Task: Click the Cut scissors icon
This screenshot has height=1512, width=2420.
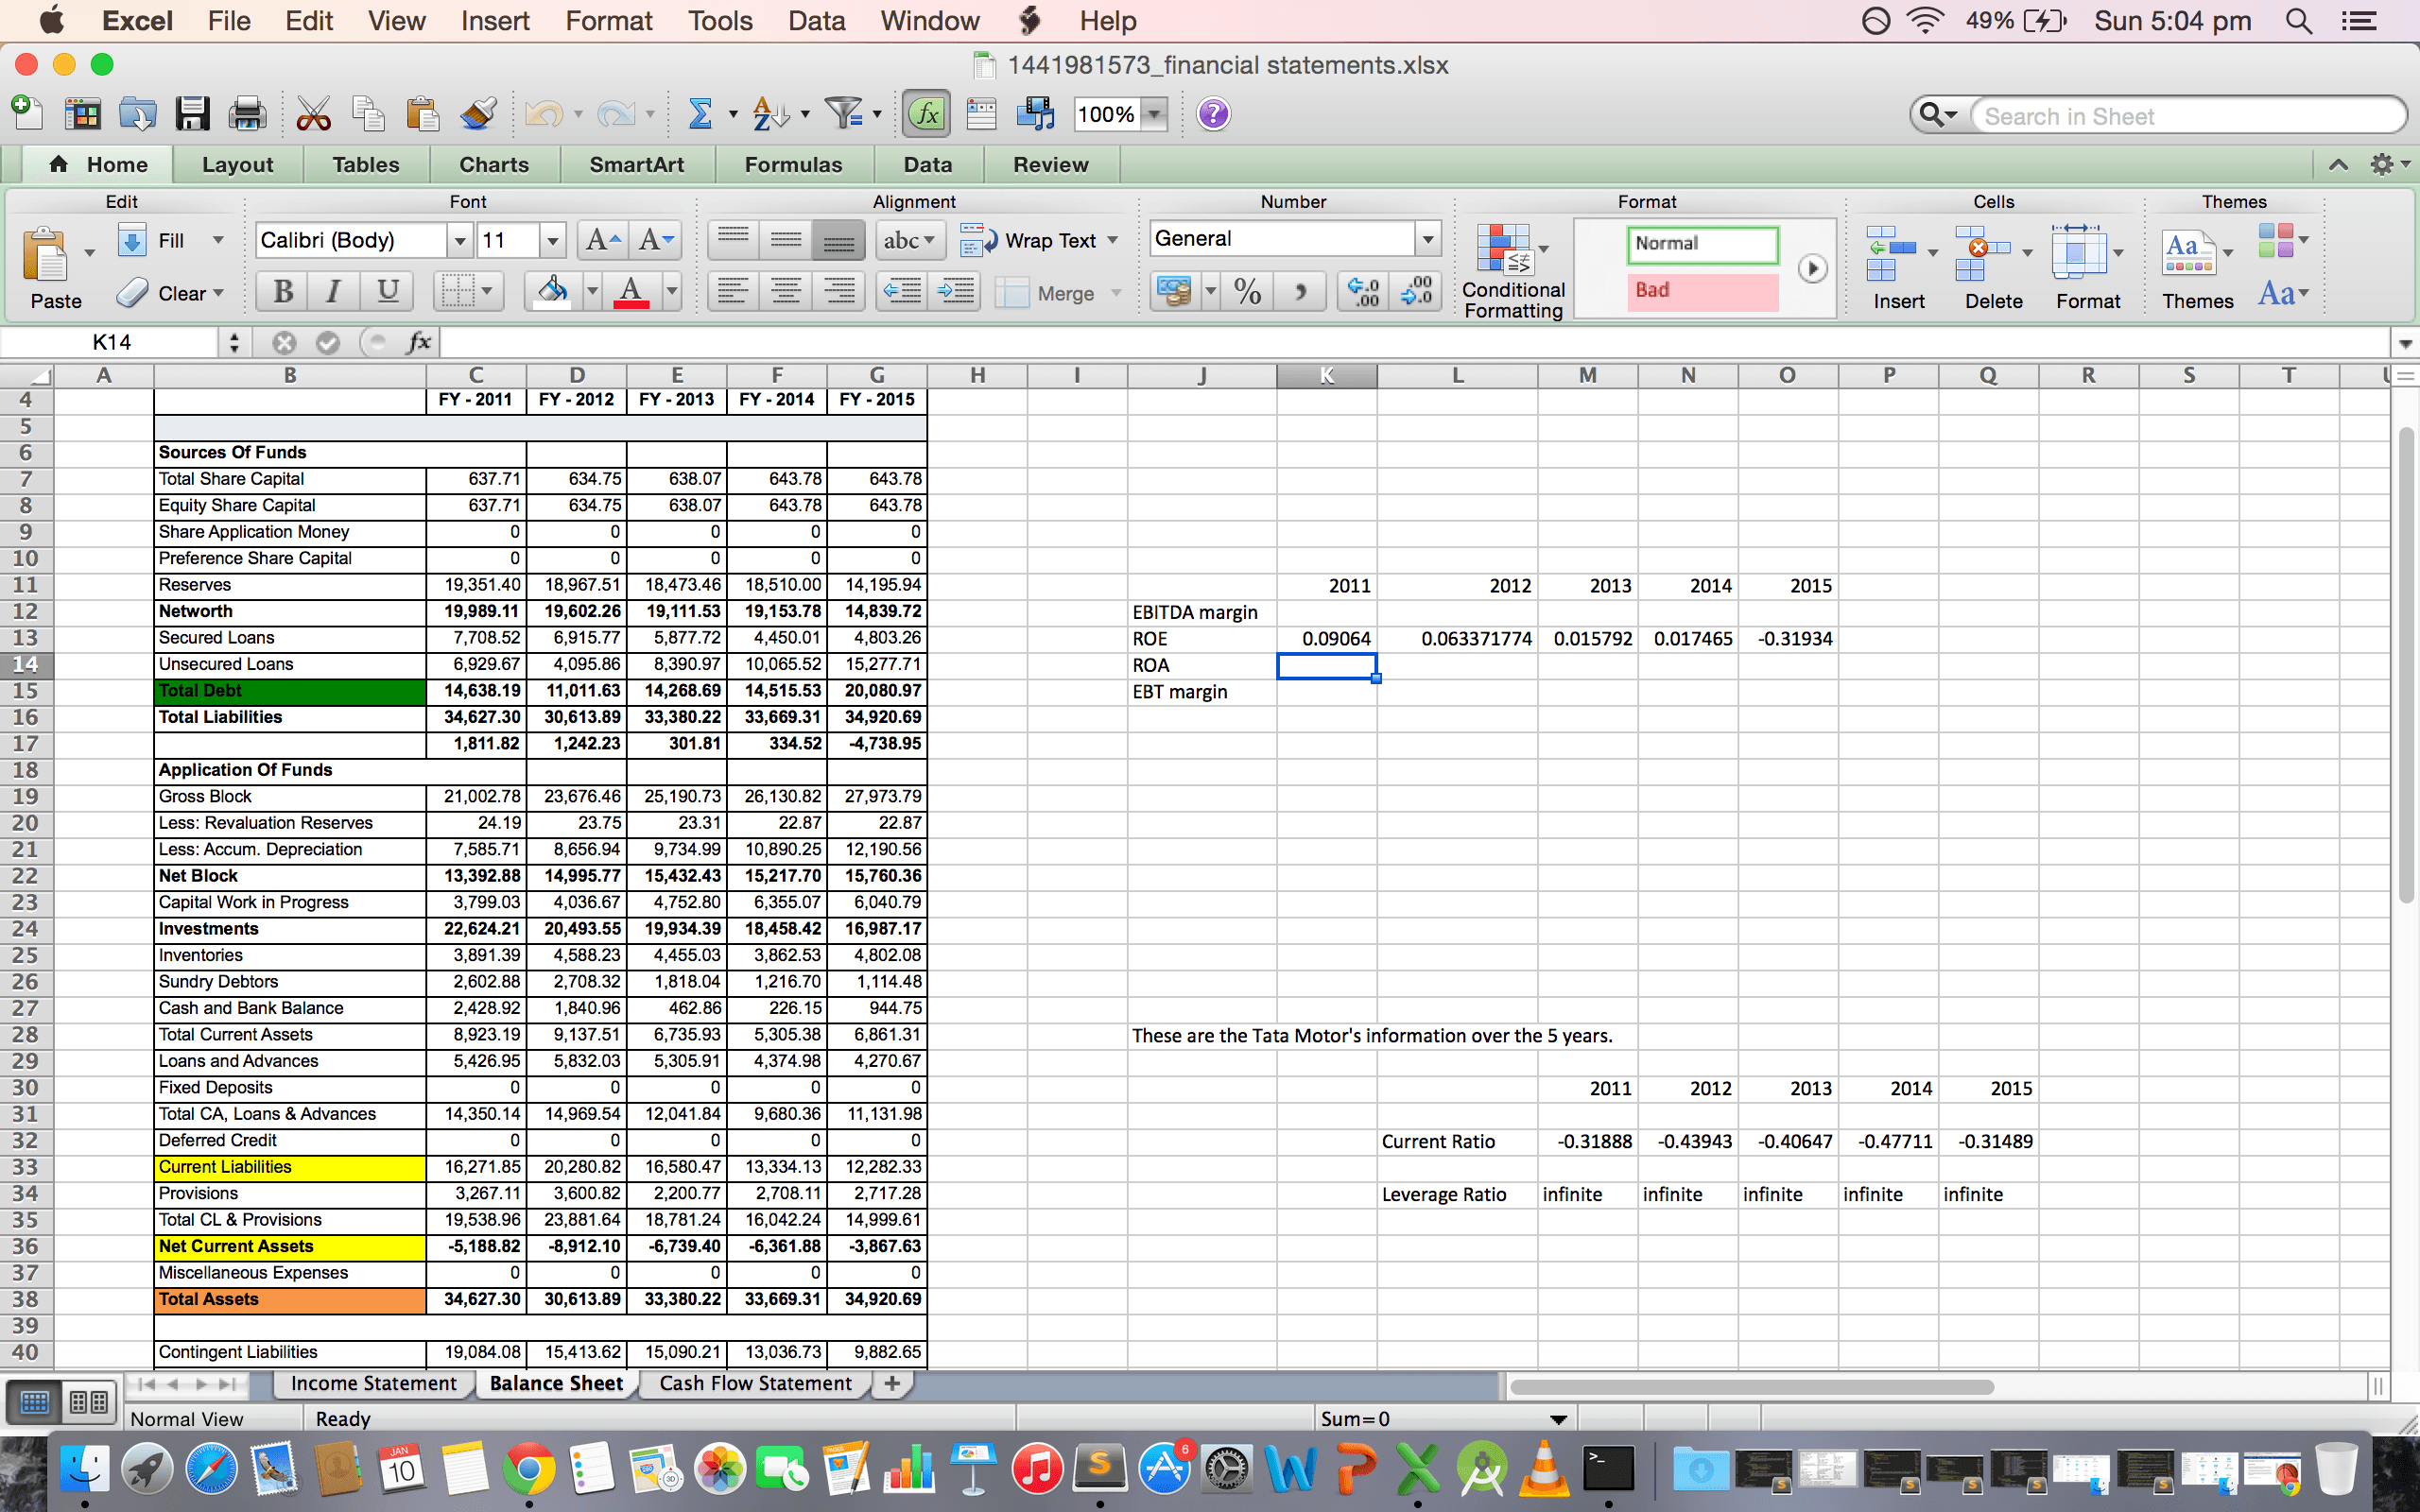Action: coord(313,114)
